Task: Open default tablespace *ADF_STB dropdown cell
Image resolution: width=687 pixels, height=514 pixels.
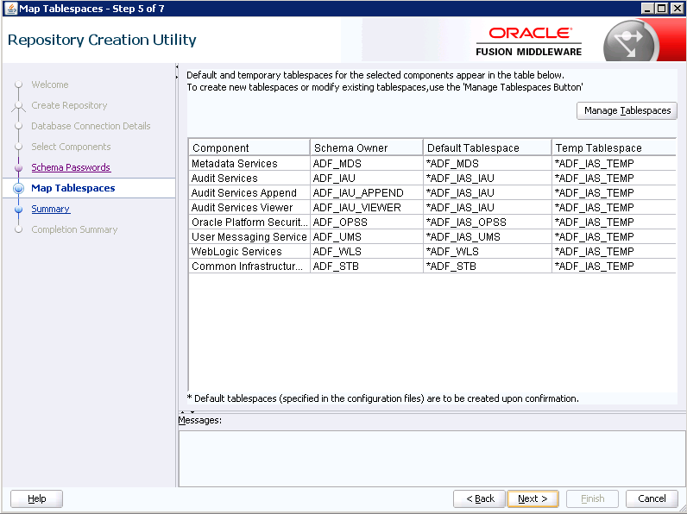Action: (488, 266)
